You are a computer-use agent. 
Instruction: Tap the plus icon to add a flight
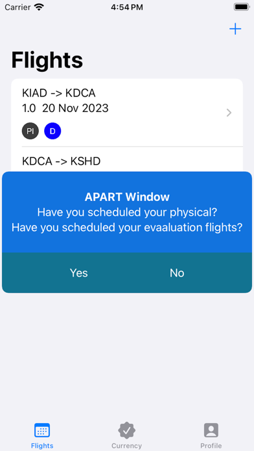(235, 29)
